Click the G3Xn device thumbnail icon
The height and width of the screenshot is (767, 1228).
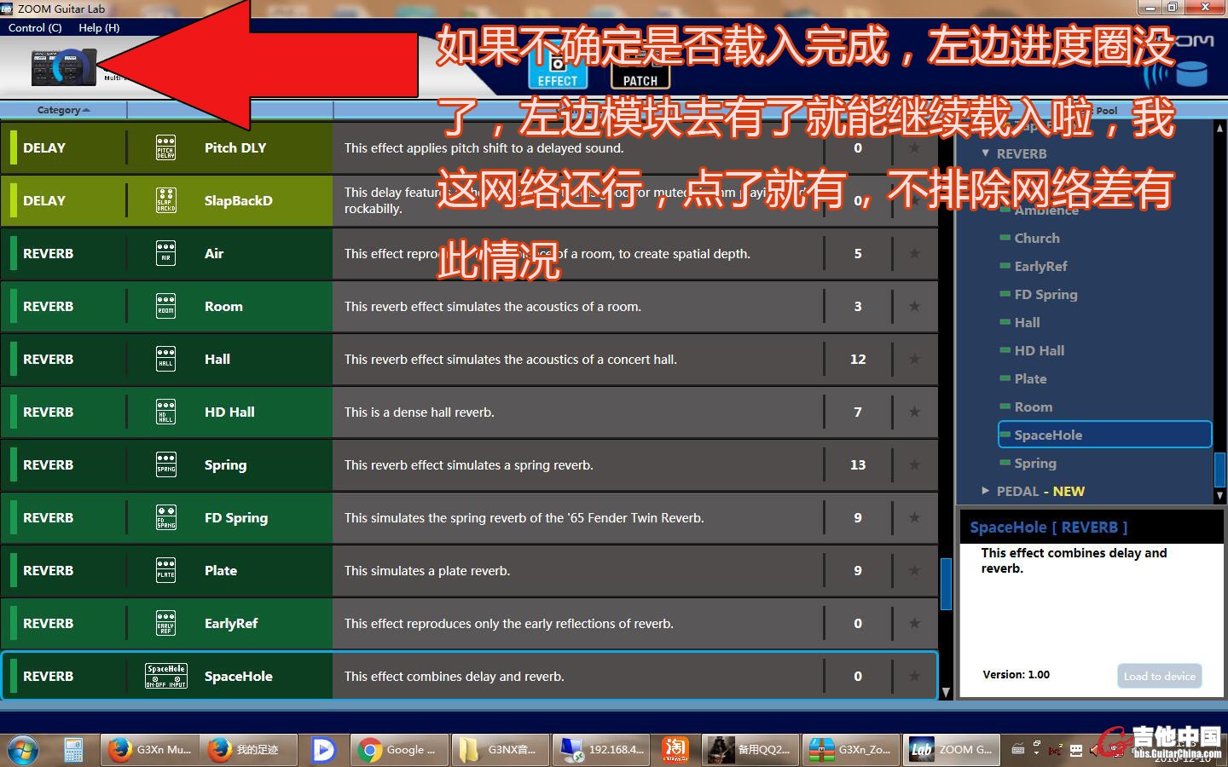click(64, 67)
